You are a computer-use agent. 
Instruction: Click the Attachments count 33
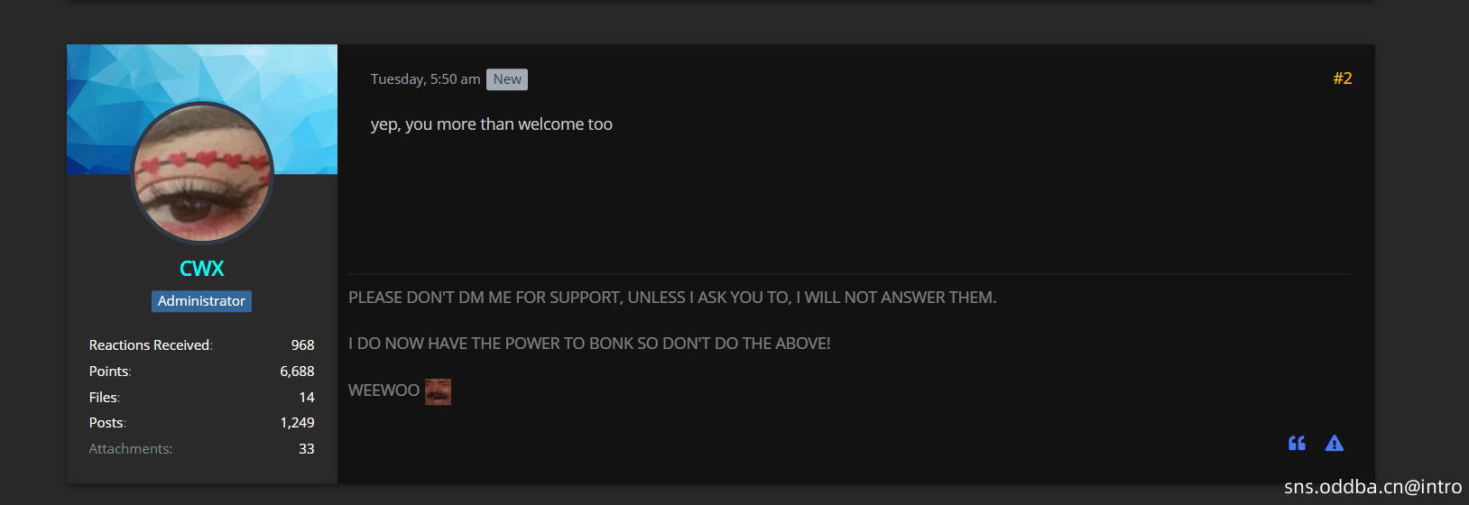[307, 449]
